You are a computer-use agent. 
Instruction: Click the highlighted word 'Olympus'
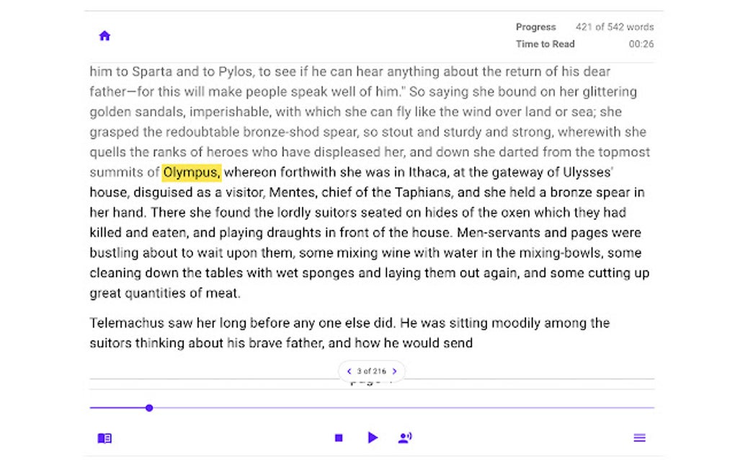coord(191,172)
